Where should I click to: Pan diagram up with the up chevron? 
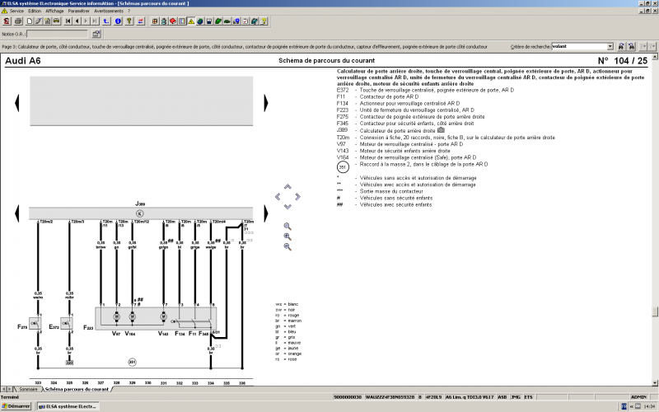[x=287, y=187]
